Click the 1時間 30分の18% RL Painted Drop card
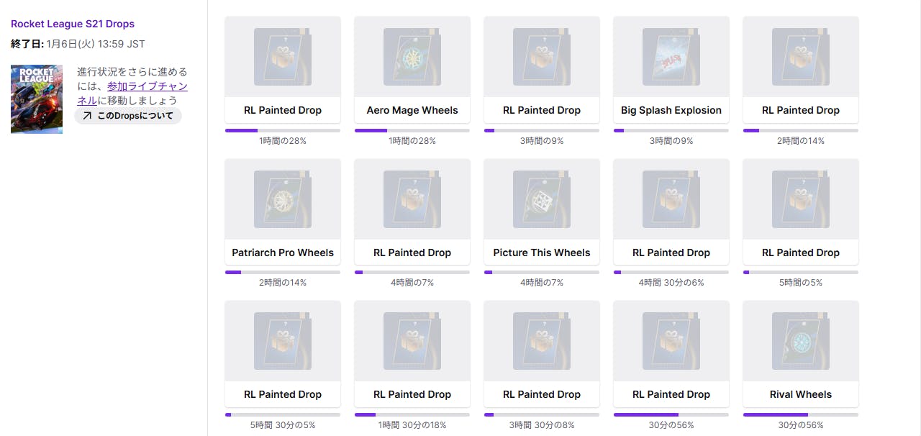921x436 pixels. 412,354
